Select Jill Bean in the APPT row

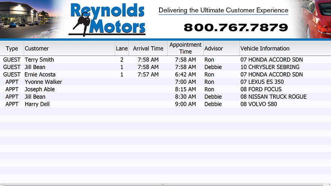click(35, 97)
